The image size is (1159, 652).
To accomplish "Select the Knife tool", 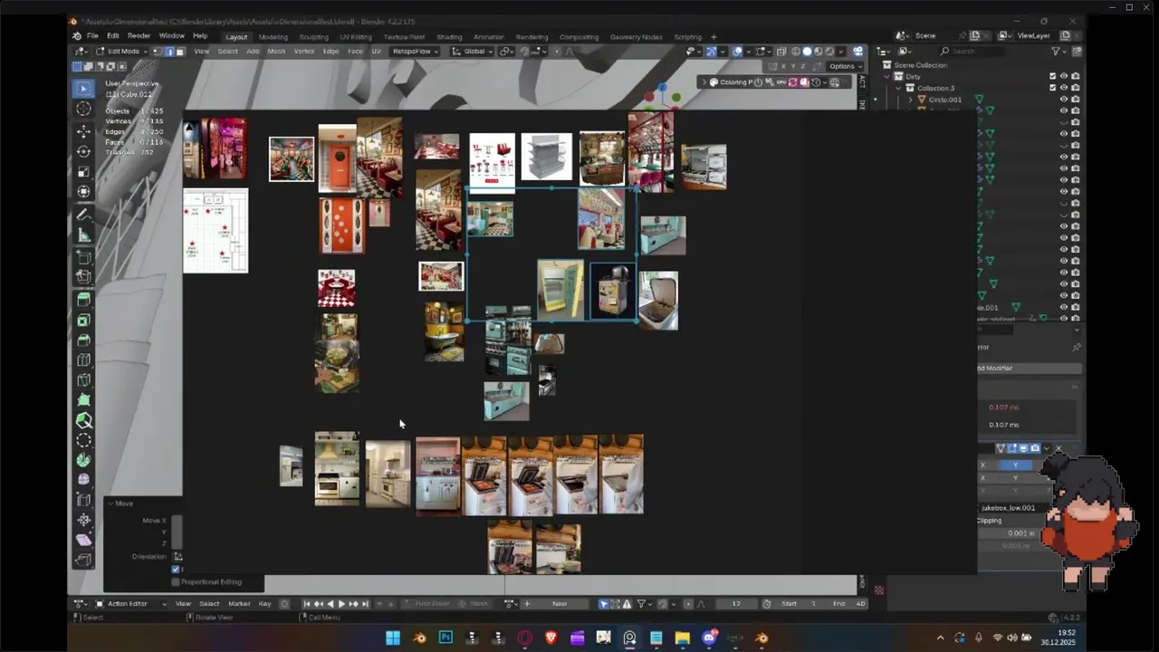I will tap(83, 380).
